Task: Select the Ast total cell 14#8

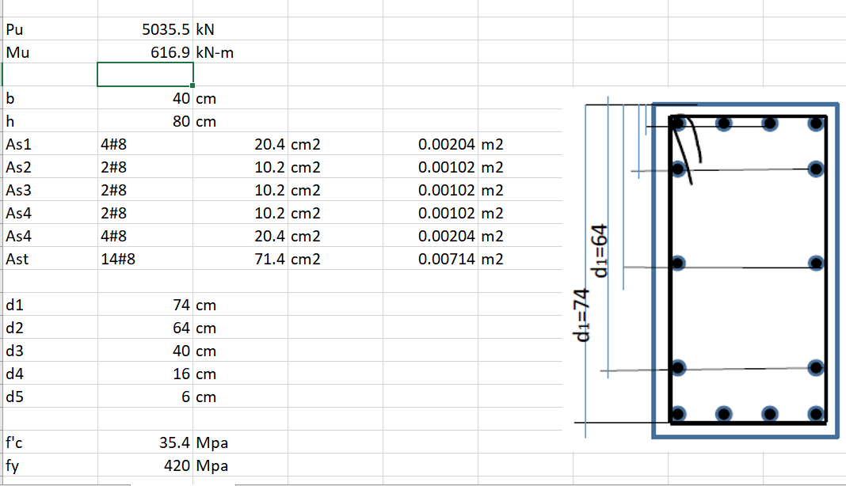Action: coord(145,259)
